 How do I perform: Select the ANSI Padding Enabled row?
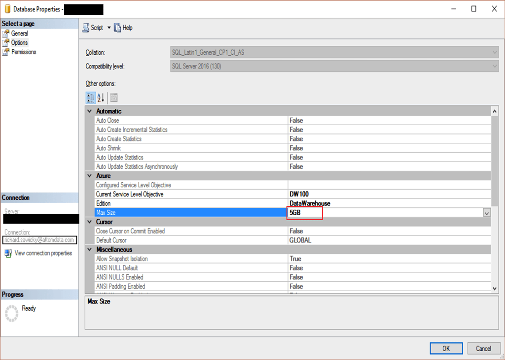pos(292,286)
